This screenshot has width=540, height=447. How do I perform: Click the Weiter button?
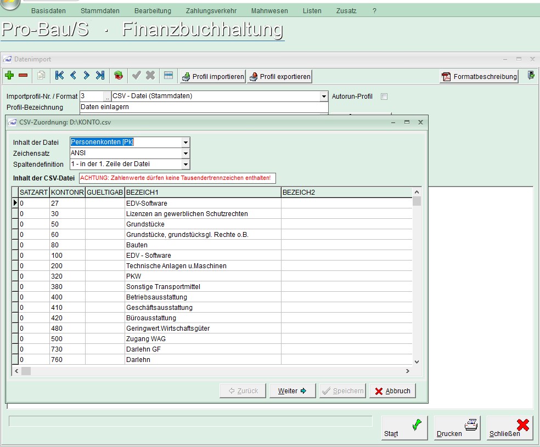(292, 391)
